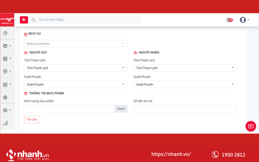
Task: Open the red chat bubble widget
Action: pyautogui.click(x=251, y=126)
